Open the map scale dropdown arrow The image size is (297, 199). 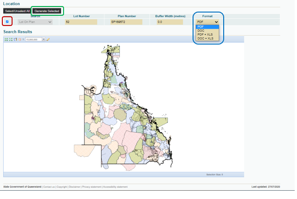[44, 39]
